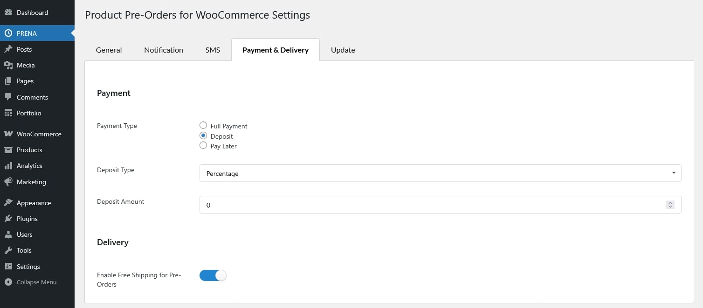703x308 pixels.
Task: Disable free shipping for pre-orders toggle
Action: pos(213,275)
